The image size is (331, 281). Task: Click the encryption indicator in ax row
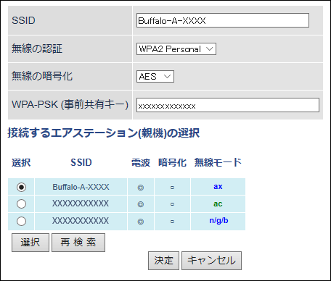pos(172,188)
